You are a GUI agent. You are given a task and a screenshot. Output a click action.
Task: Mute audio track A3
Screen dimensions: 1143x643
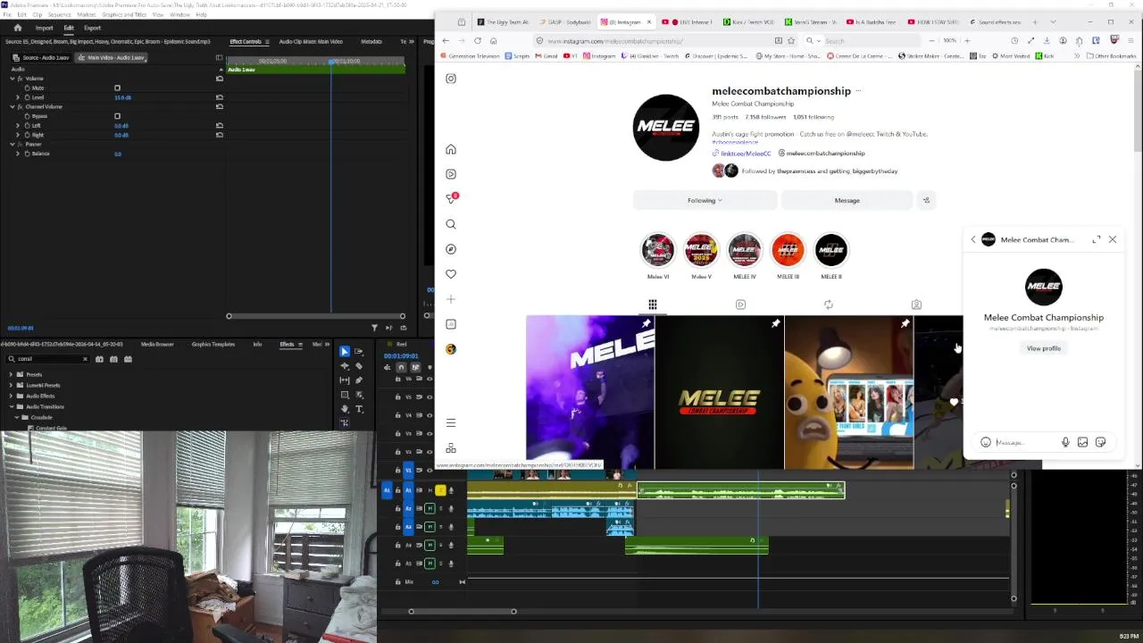(x=430, y=527)
